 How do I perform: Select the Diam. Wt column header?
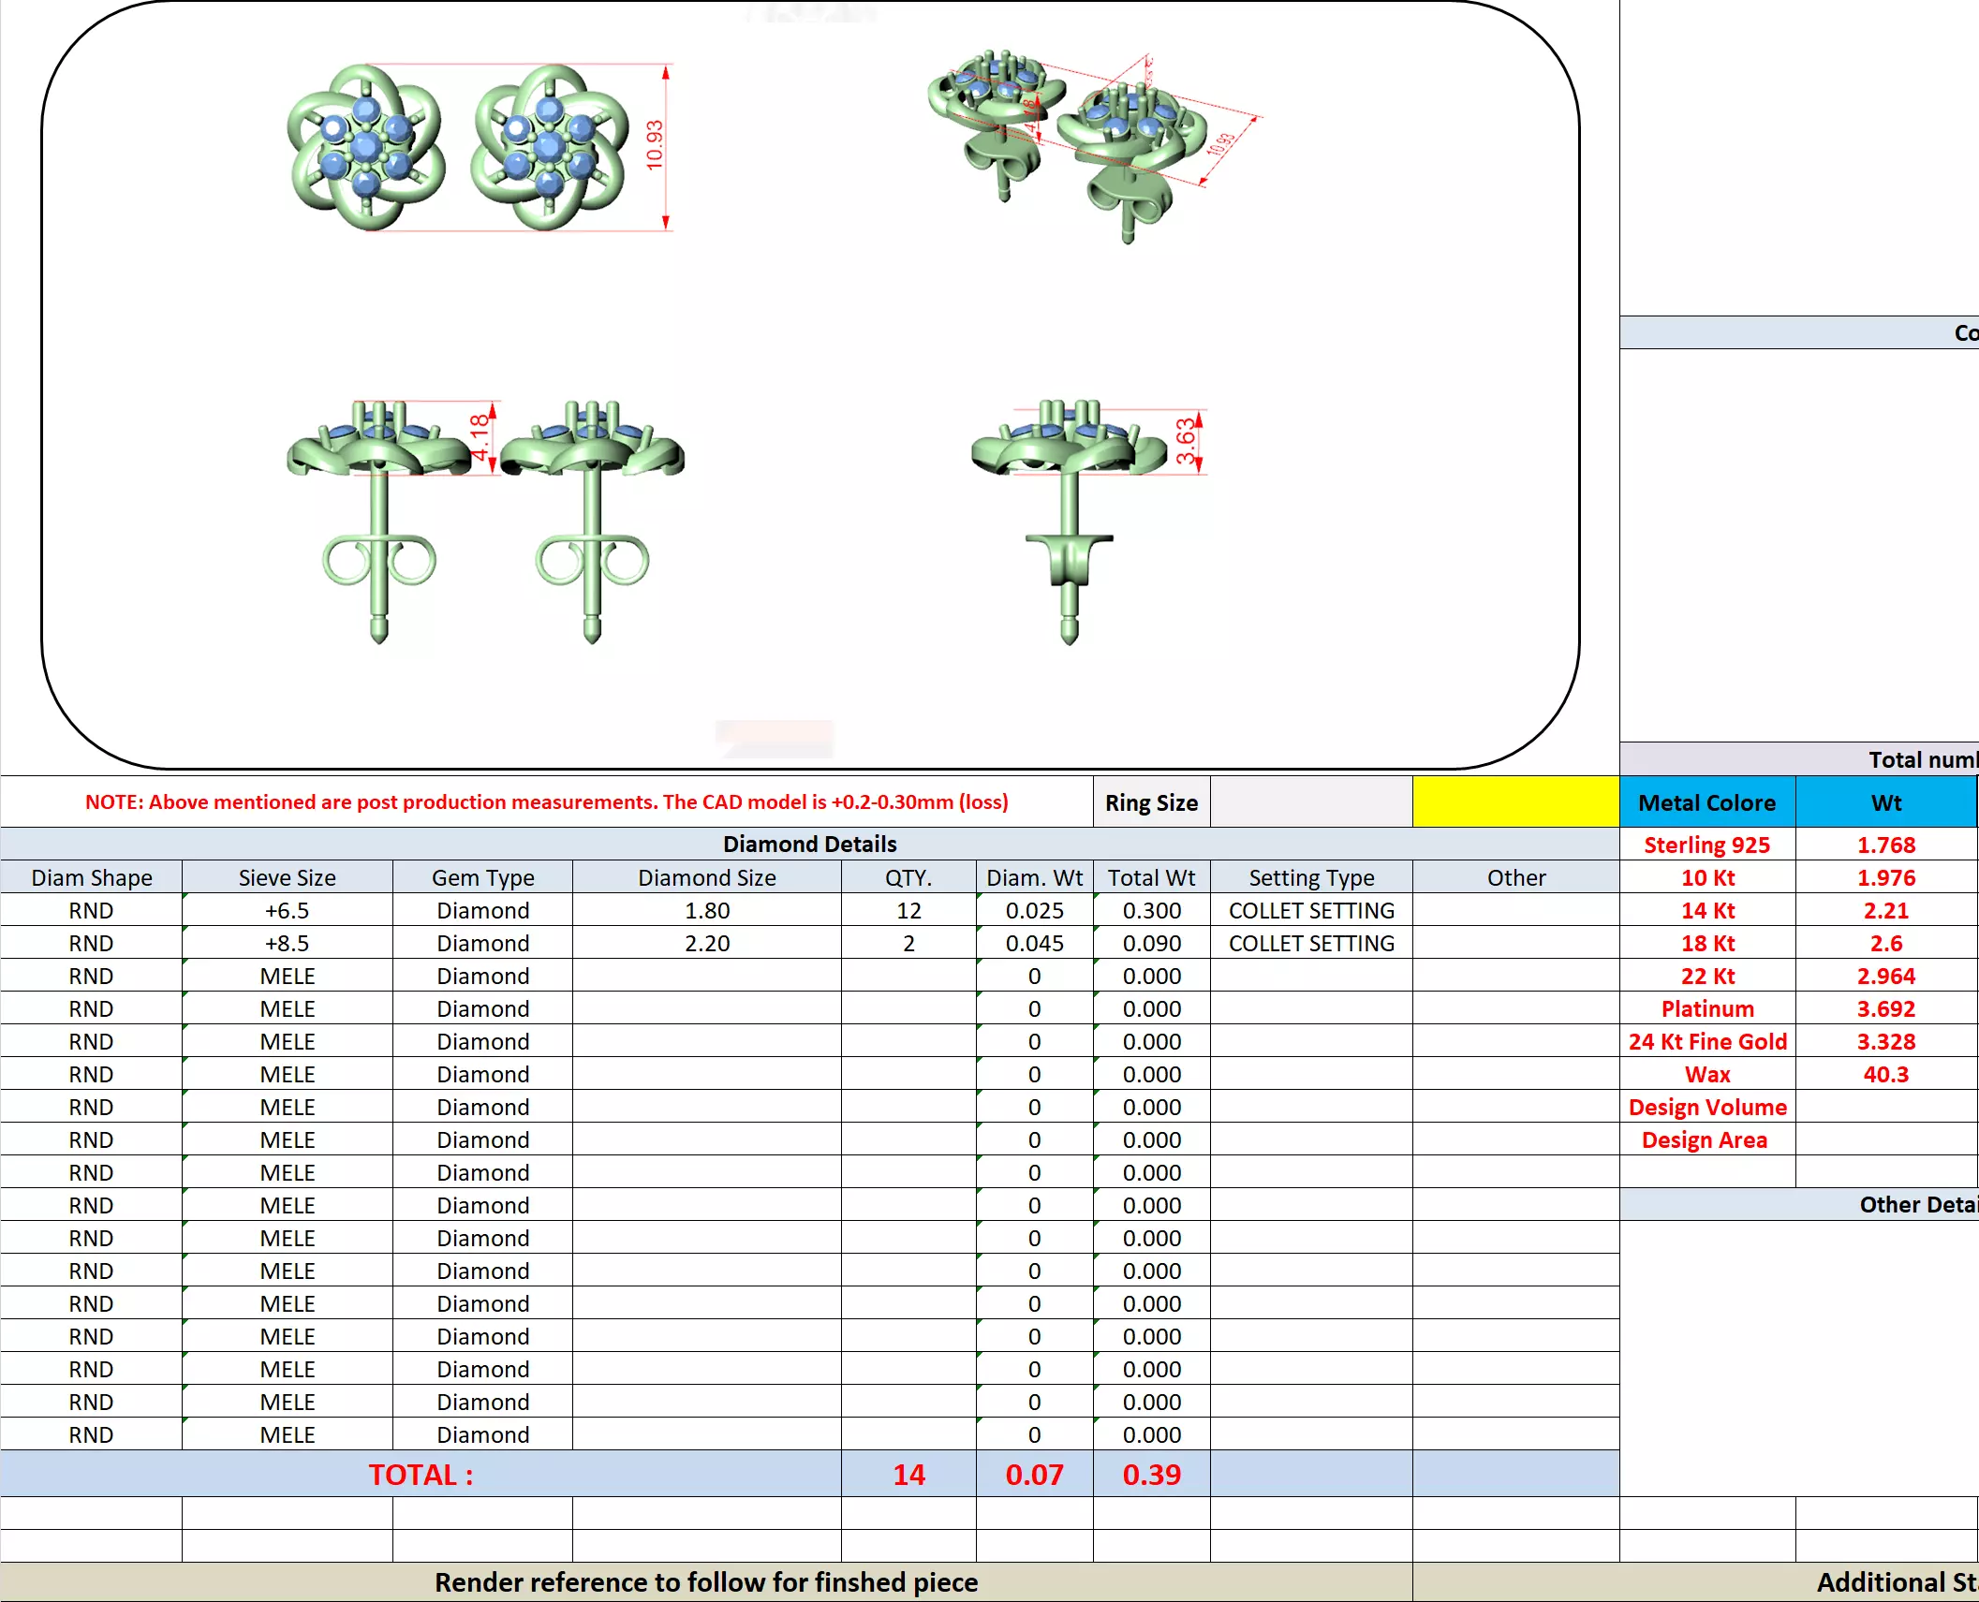tap(1035, 877)
